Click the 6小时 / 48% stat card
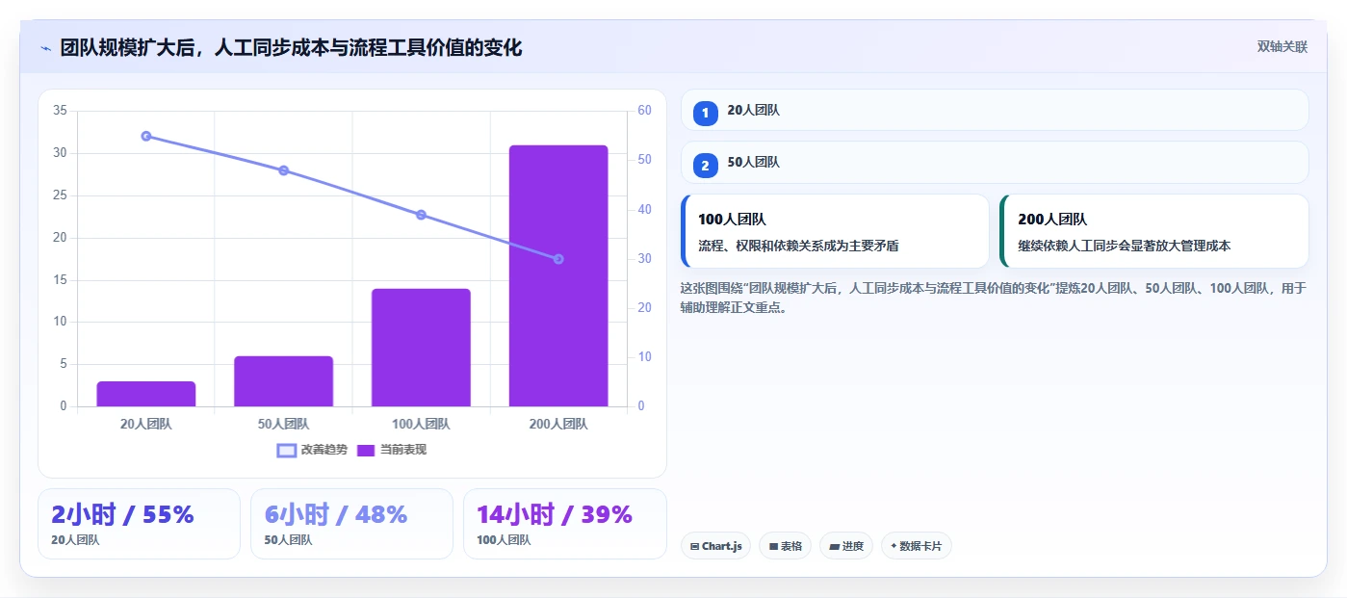The image size is (1347, 598). (x=351, y=524)
